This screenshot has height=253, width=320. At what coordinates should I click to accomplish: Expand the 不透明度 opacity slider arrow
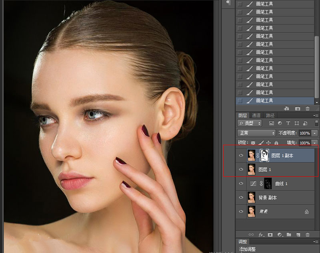tap(315, 133)
